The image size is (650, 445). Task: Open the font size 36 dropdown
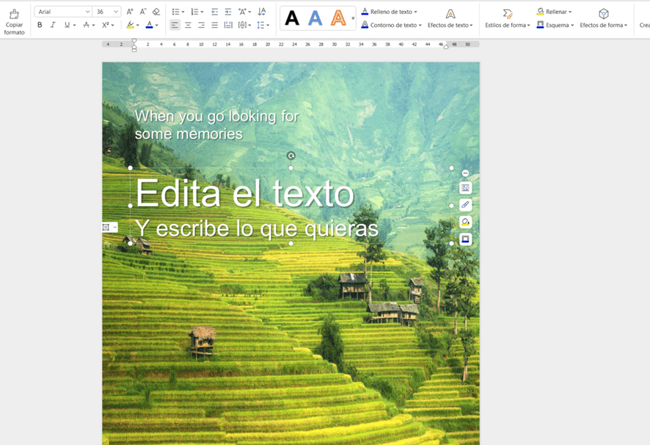(116, 12)
